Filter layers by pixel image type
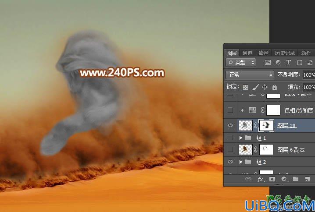315x212 pixels. (x=268, y=63)
